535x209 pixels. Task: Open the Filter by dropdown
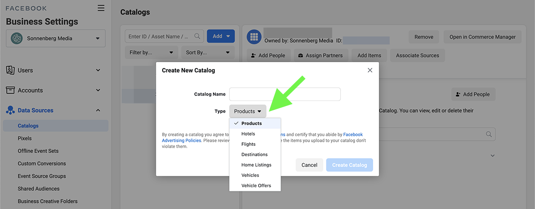coord(151,52)
